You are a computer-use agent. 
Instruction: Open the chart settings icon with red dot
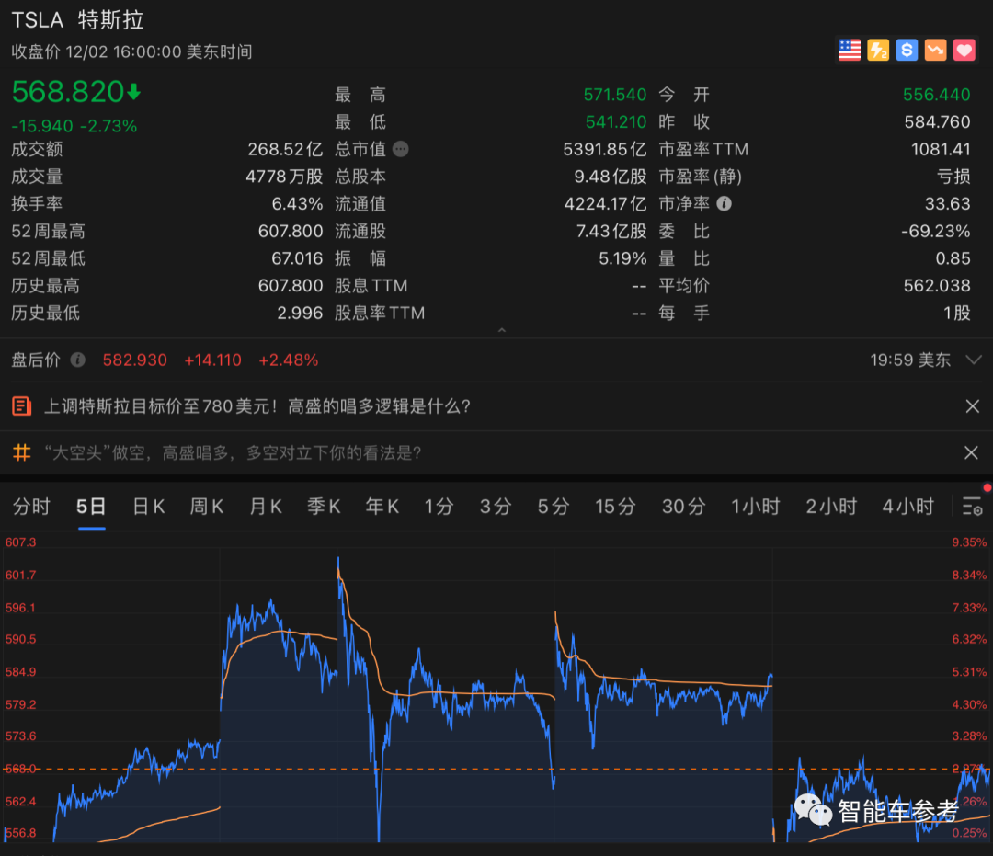pyautogui.click(x=974, y=506)
